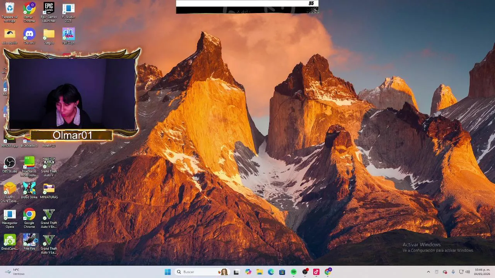Open the clock and date panel

coord(482,272)
